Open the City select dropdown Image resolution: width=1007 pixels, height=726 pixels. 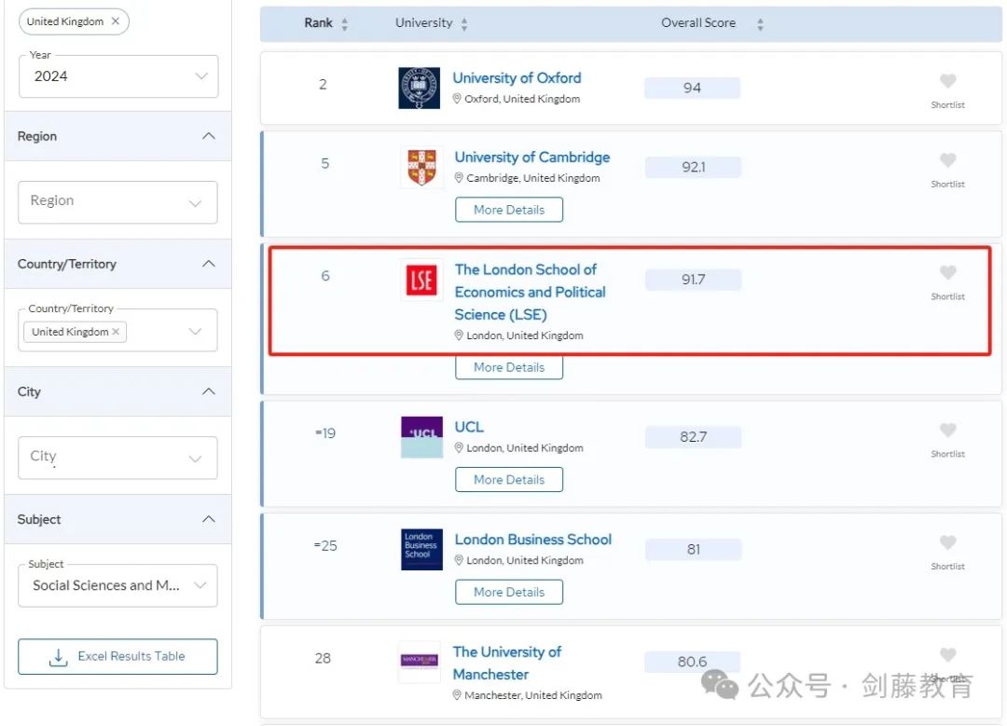(117, 458)
